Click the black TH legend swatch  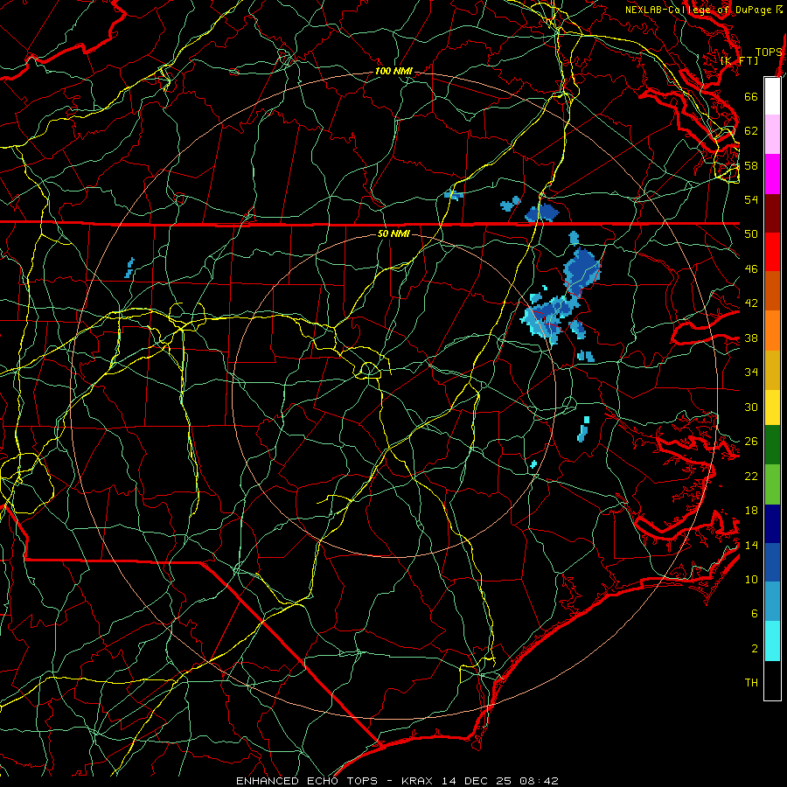772,680
